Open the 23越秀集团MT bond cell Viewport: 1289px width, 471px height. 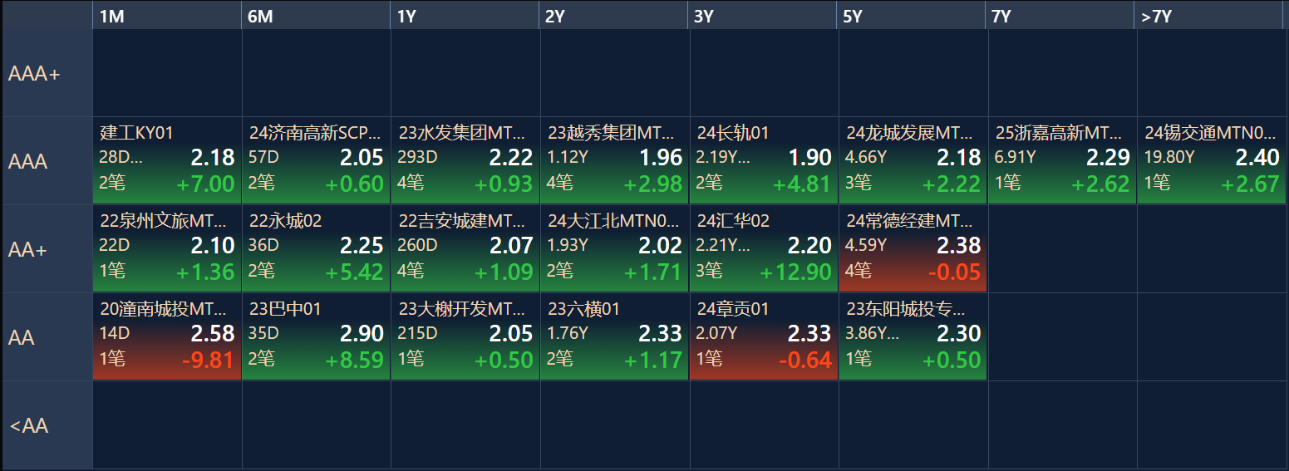614,160
